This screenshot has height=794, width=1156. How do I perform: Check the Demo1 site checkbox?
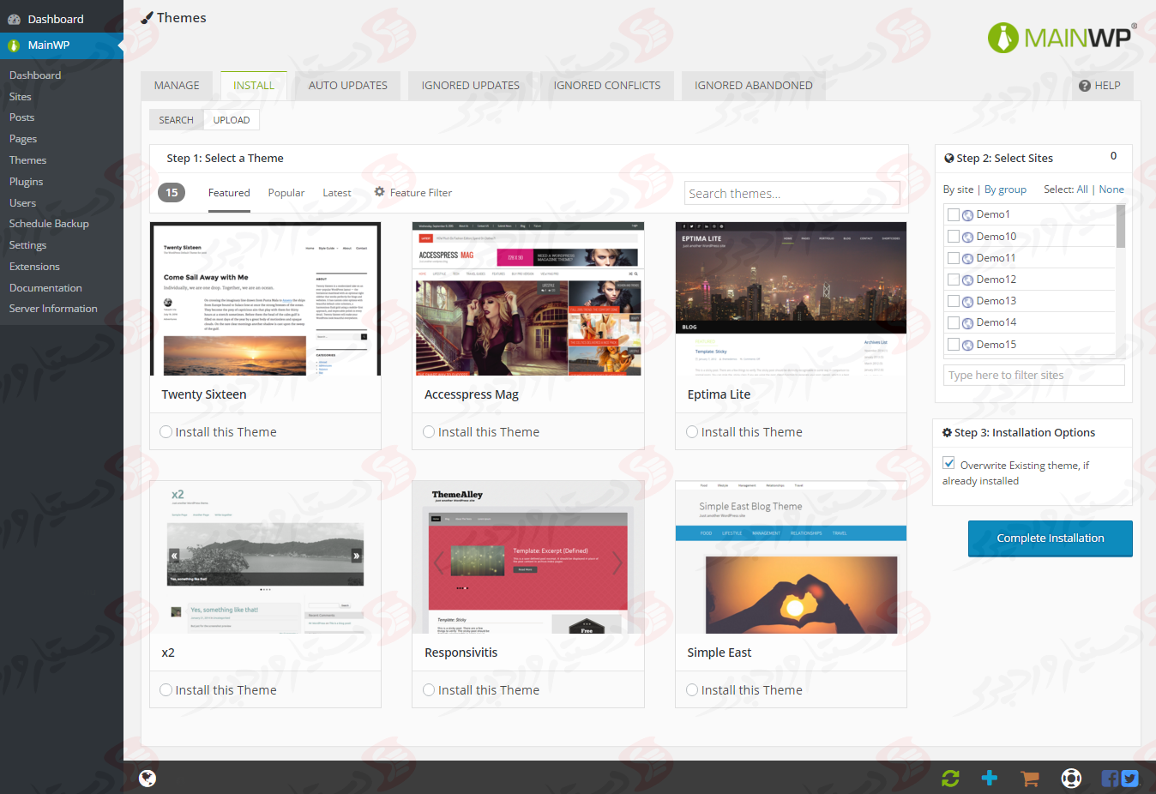click(x=953, y=214)
